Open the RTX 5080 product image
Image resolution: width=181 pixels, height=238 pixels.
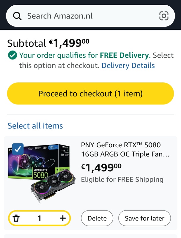tap(42, 174)
